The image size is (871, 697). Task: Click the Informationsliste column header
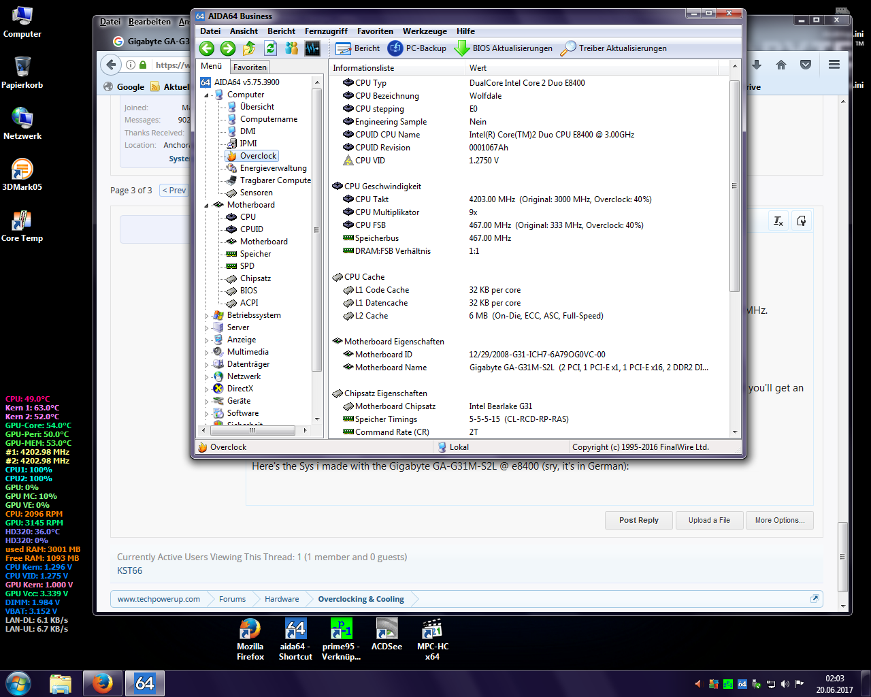click(396, 68)
